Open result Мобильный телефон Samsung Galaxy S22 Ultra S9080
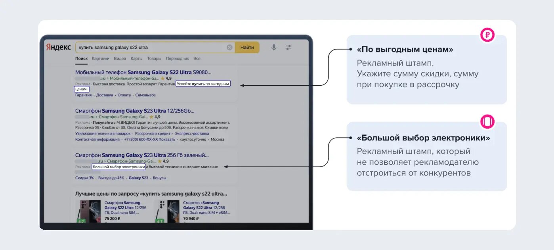554x250 pixels. click(143, 73)
